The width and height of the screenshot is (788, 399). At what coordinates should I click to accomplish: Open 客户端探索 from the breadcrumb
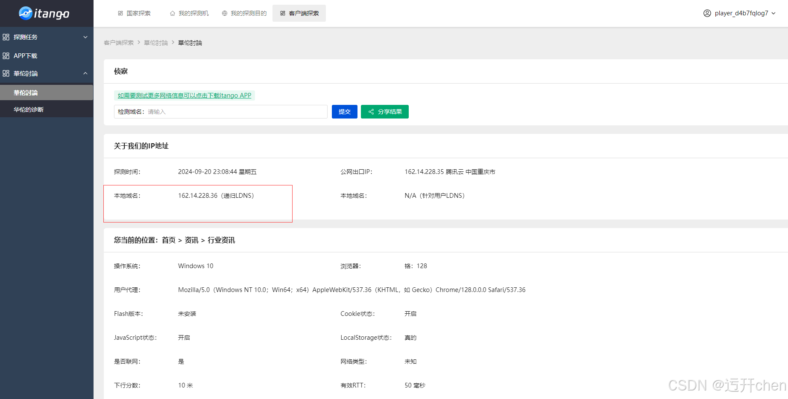coord(118,43)
